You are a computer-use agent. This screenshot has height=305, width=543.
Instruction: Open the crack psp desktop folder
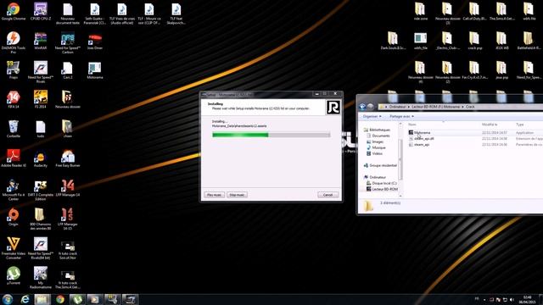474,41
